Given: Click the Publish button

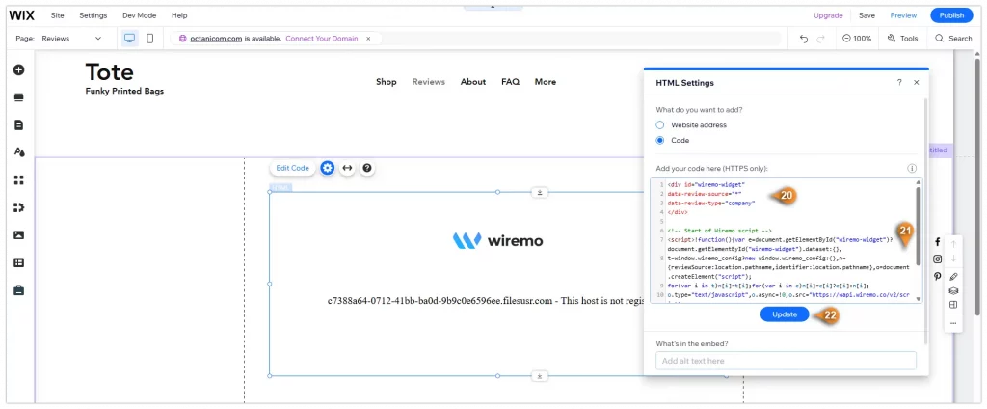Looking at the screenshot, I should click(x=951, y=15).
